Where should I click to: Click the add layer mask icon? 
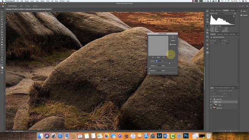click(225, 131)
